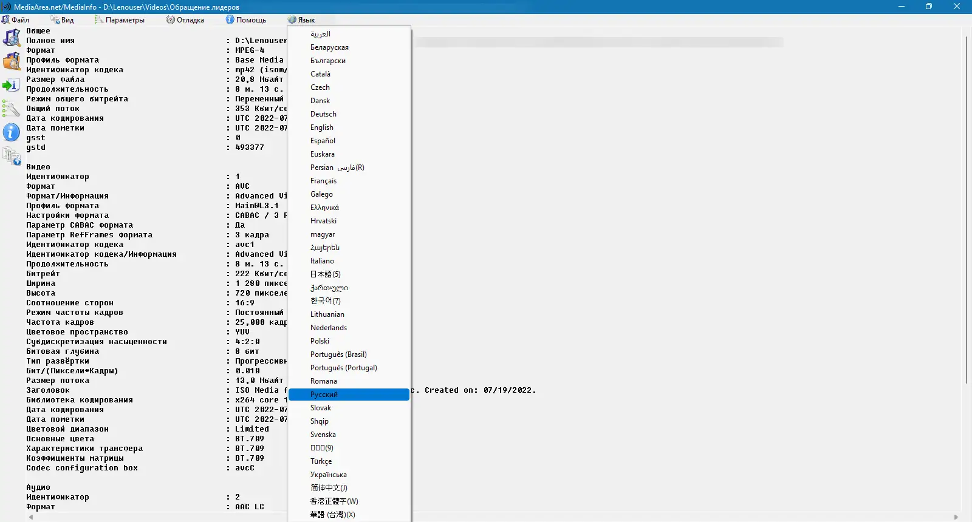Select magyar from the language menu
This screenshot has height=522, width=972.
[x=349, y=234]
